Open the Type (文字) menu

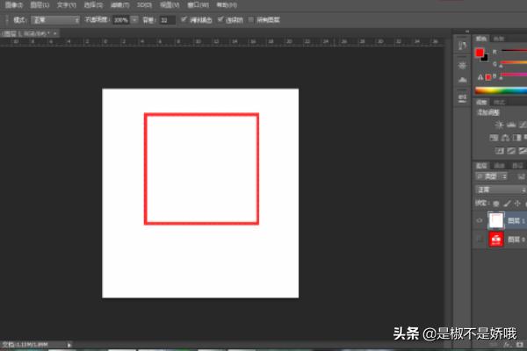67,5
